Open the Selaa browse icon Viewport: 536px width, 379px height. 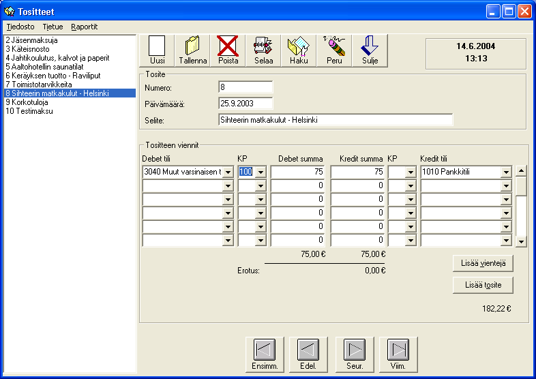[x=263, y=50]
